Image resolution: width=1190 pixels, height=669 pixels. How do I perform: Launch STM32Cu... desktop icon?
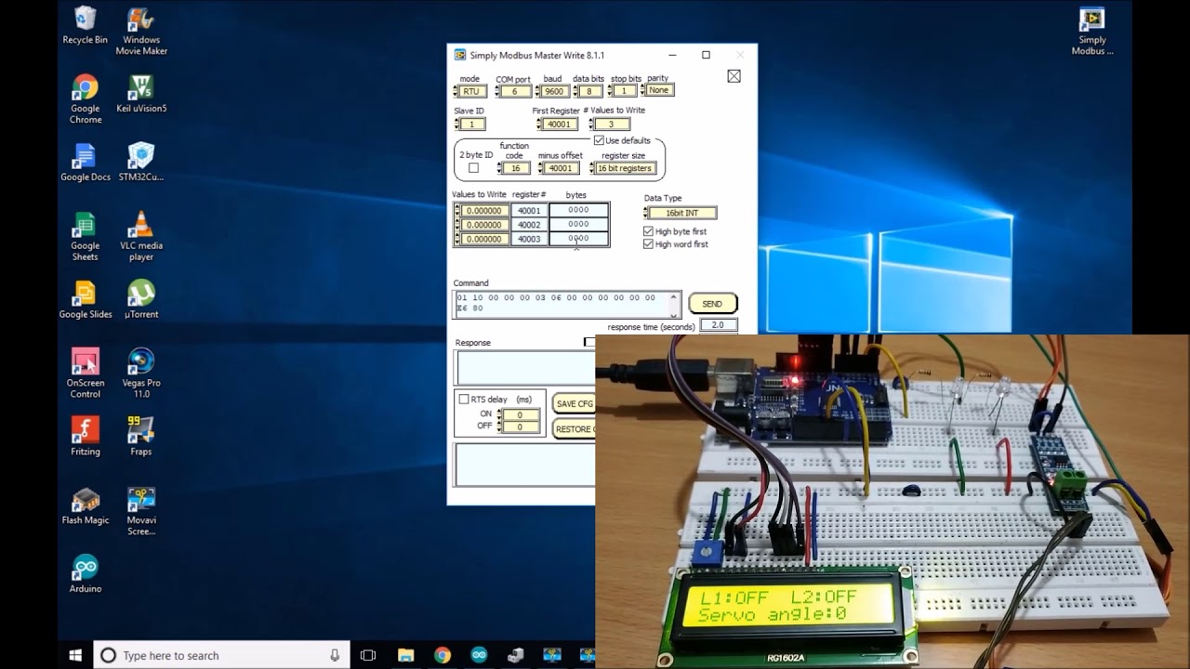141,163
